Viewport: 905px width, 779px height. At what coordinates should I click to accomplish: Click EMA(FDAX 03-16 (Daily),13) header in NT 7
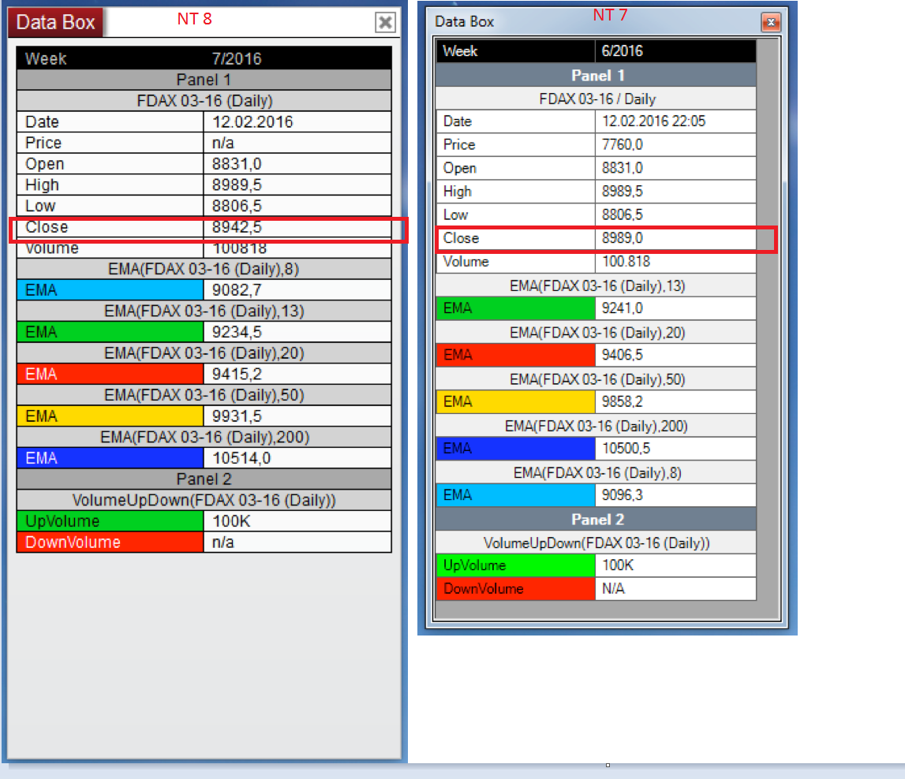click(x=596, y=285)
